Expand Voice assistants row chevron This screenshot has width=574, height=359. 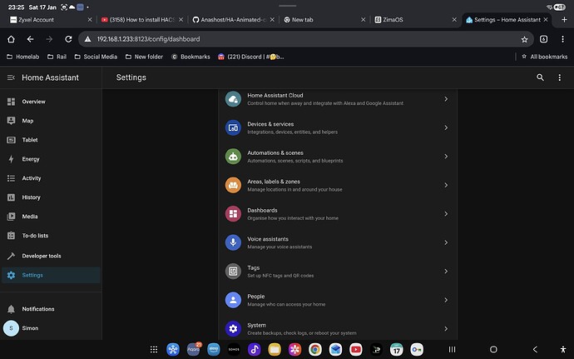(446, 242)
